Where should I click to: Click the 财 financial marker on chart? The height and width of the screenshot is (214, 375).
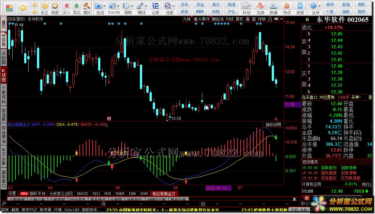click(x=109, y=118)
